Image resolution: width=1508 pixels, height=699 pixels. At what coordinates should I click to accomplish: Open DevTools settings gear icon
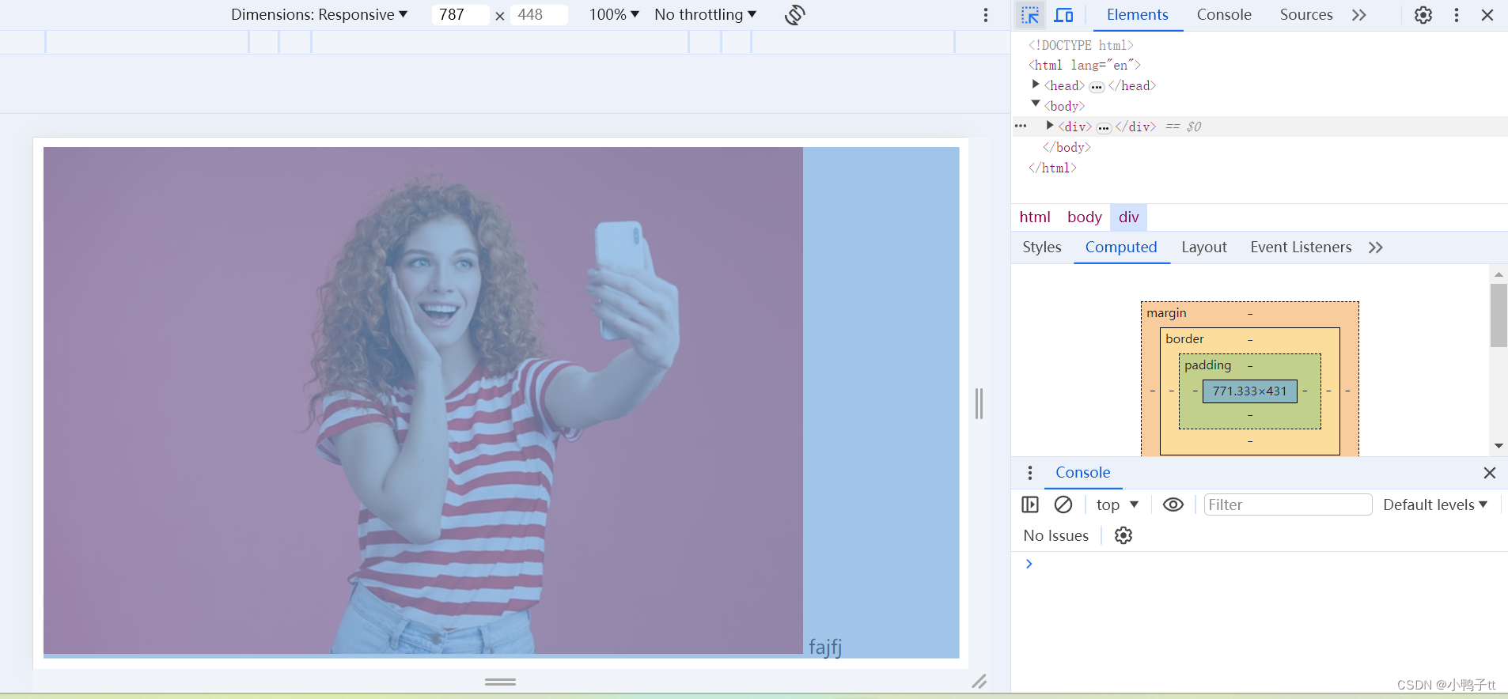1423,15
